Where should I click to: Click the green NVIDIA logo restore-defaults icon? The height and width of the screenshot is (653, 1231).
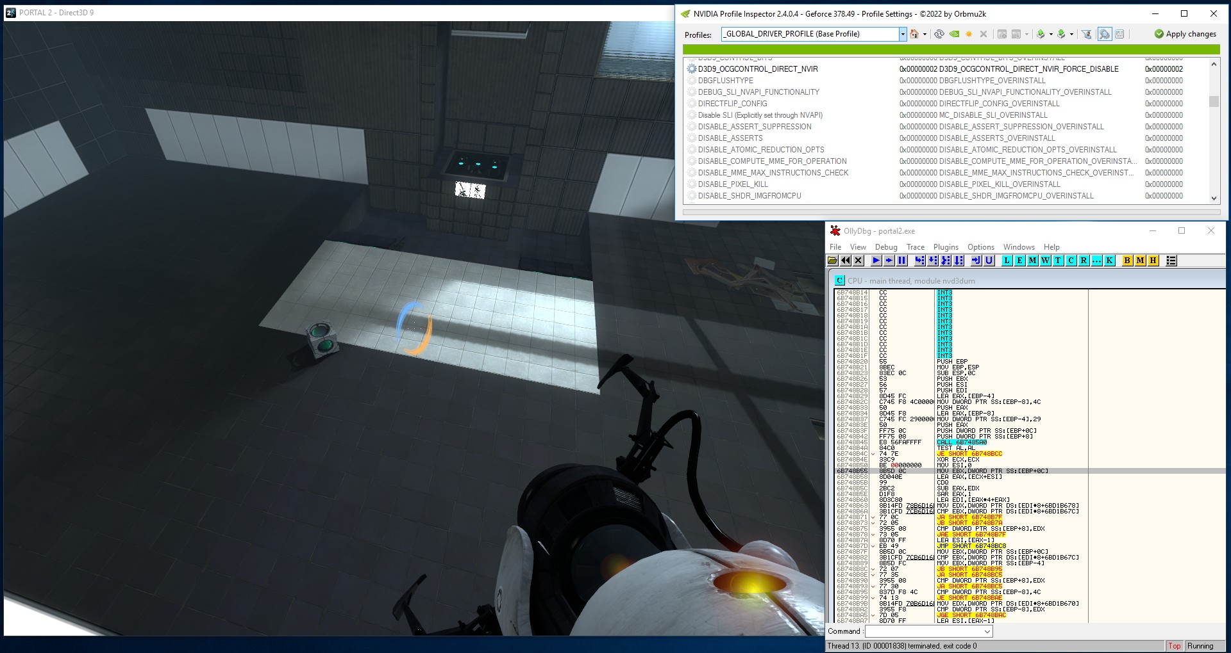[954, 34]
